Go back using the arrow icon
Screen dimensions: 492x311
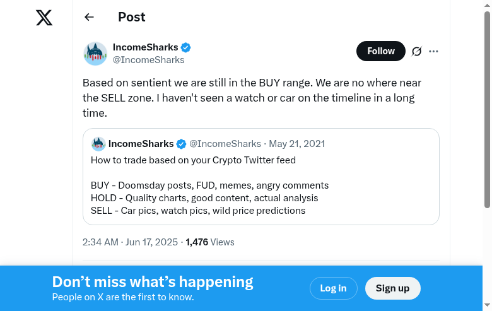[89, 18]
